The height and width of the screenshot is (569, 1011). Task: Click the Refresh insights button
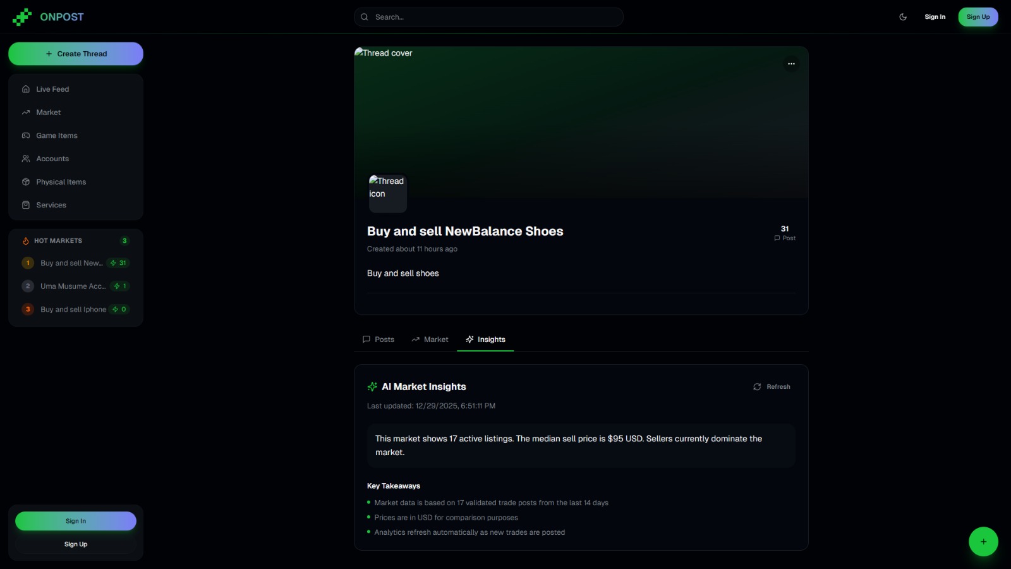pos(772,387)
